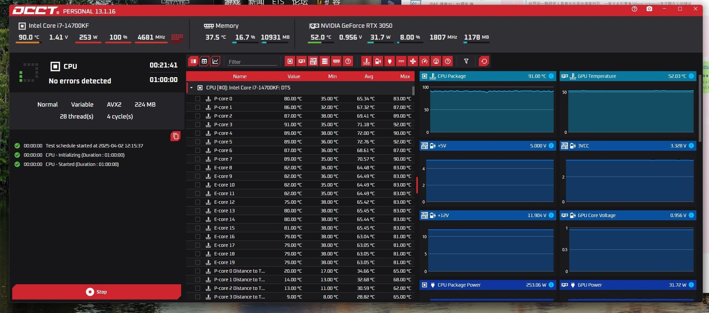Viewport: 709px width, 313px height.
Task: Stop the running CPU test
Action: pos(97,292)
